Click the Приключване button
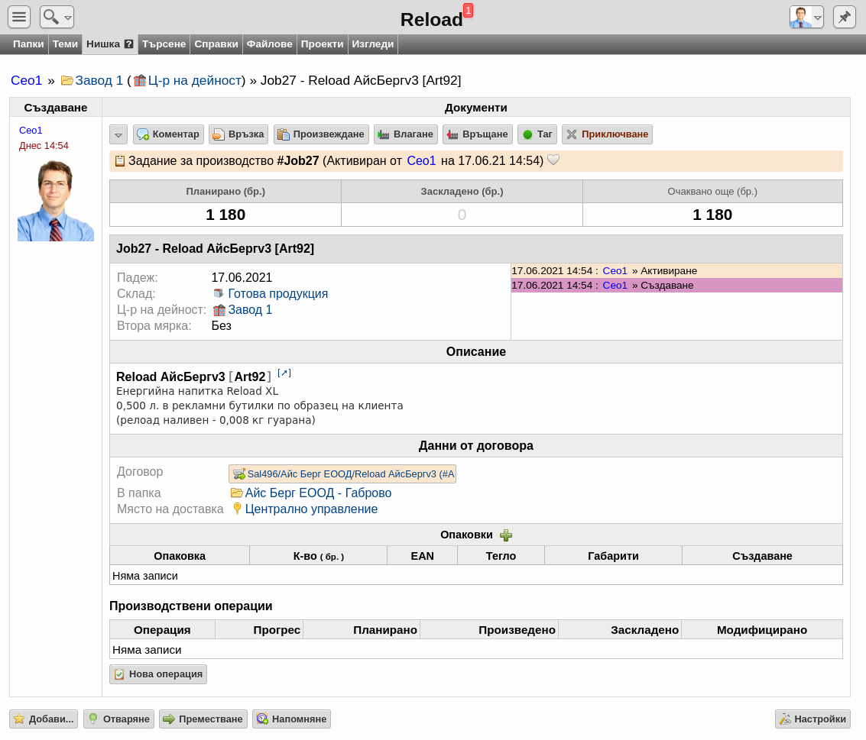This screenshot has width=866, height=740. coord(607,134)
